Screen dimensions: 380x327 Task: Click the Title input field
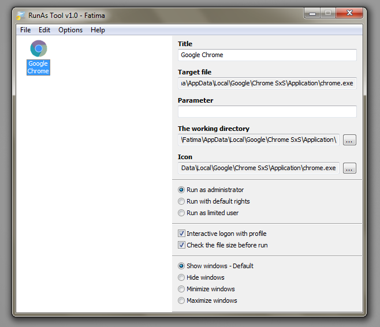tap(267, 55)
